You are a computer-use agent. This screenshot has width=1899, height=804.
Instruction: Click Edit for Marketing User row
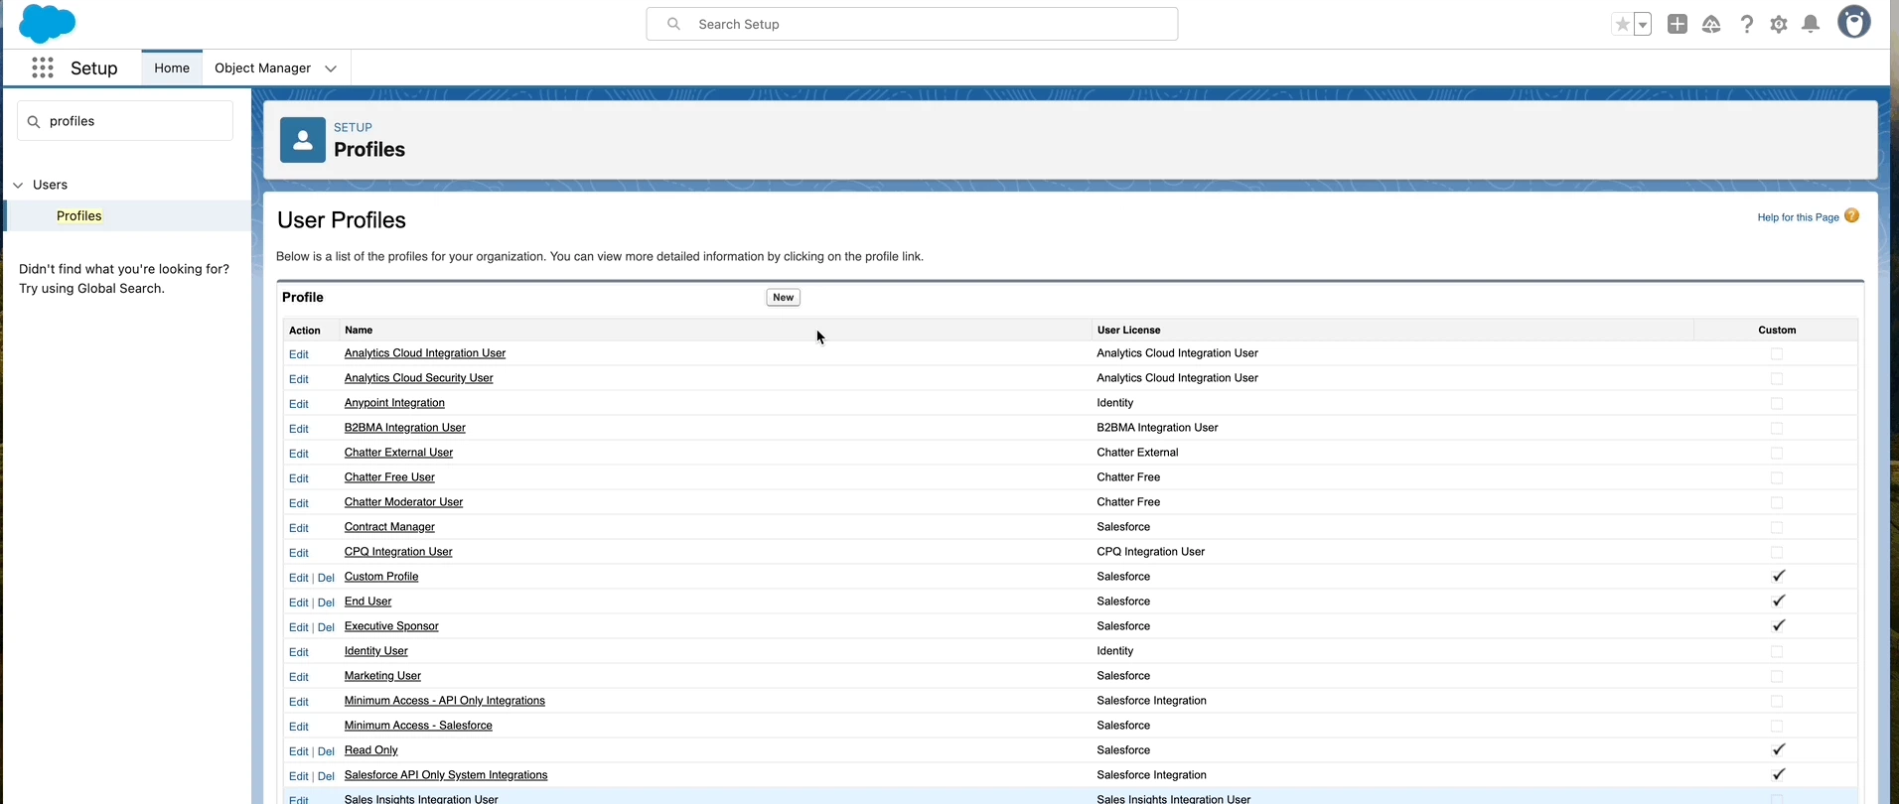point(299,677)
